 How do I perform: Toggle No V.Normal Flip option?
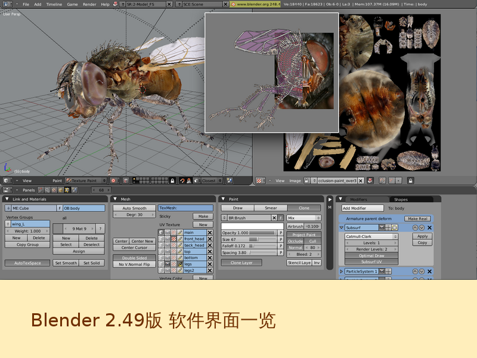point(134,264)
